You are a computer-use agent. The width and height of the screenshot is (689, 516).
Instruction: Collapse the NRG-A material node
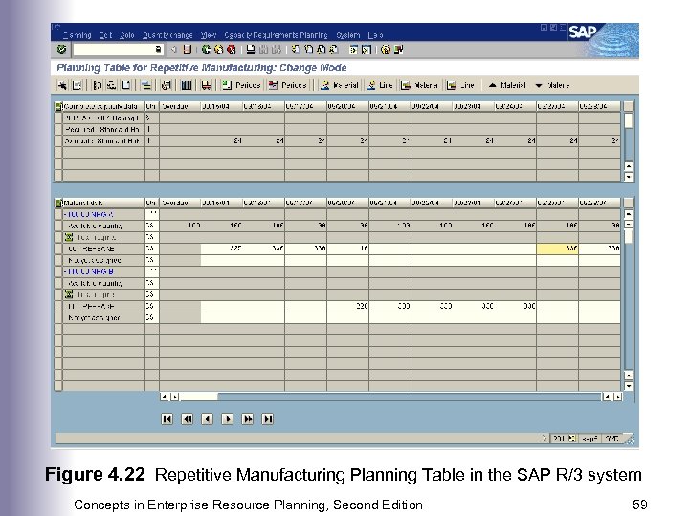(65, 215)
